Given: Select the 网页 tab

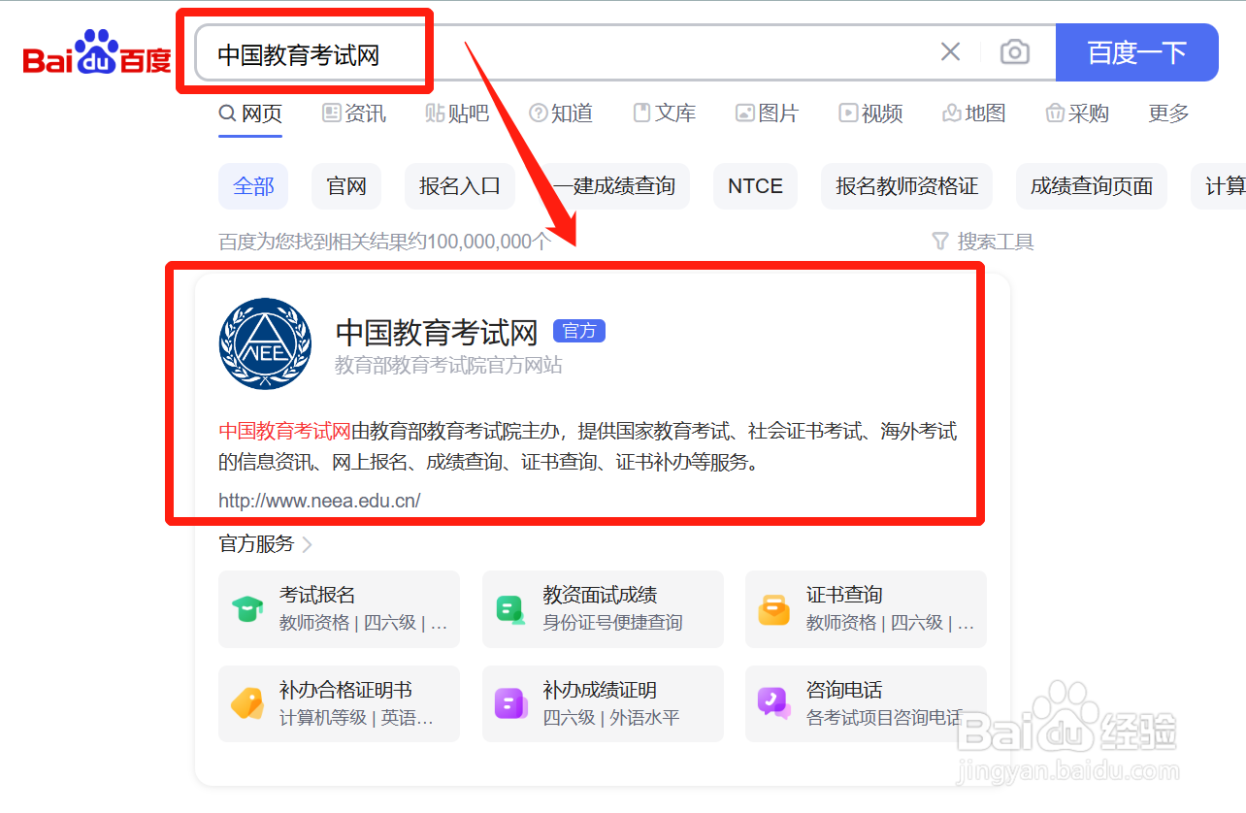Looking at the screenshot, I should [x=250, y=114].
